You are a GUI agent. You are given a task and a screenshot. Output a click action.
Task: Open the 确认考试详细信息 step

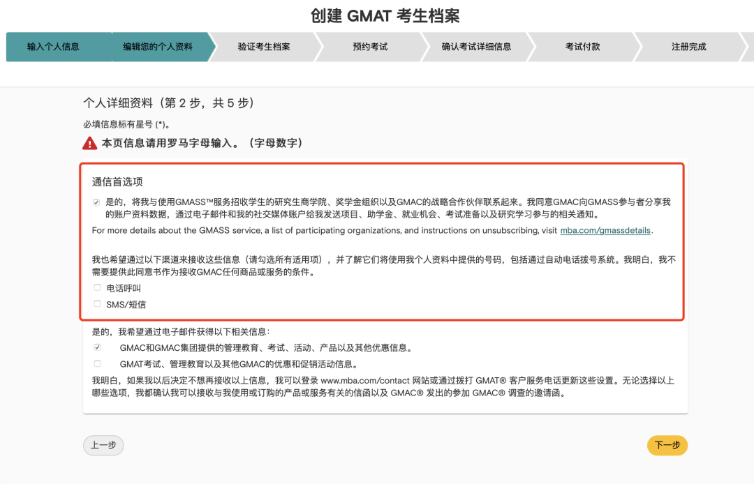tap(476, 47)
